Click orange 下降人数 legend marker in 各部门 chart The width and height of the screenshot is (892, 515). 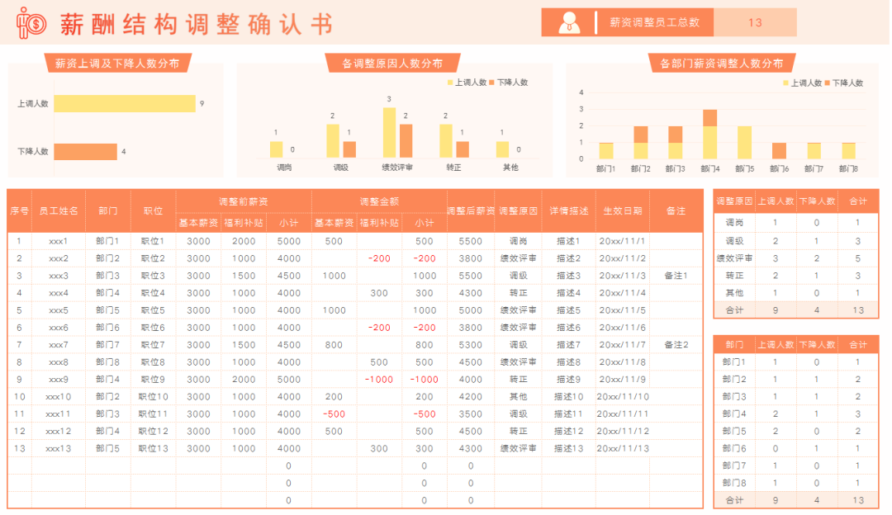click(x=828, y=83)
